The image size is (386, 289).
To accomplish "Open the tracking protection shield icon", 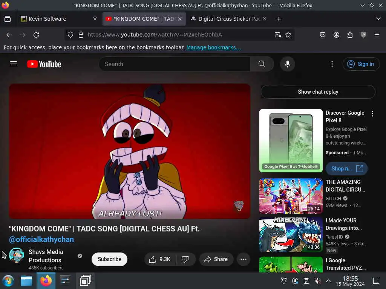I will [x=70, y=35].
